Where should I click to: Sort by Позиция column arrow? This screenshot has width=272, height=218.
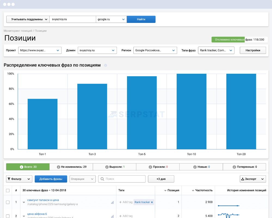[x=165, y=191]
